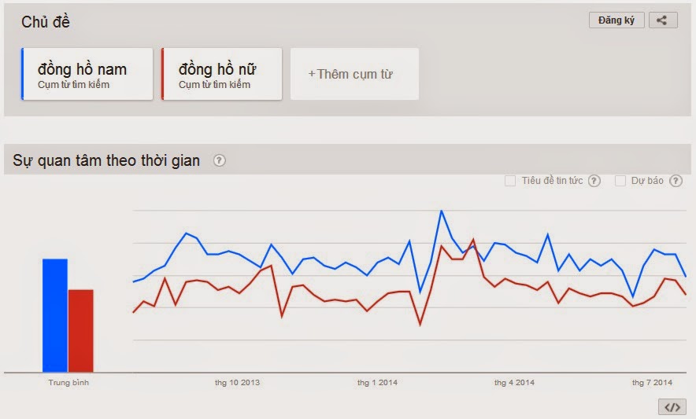Select the đồng hồ nữ search term
Viewport: 696px width, 419px height.
click(221, 74)
